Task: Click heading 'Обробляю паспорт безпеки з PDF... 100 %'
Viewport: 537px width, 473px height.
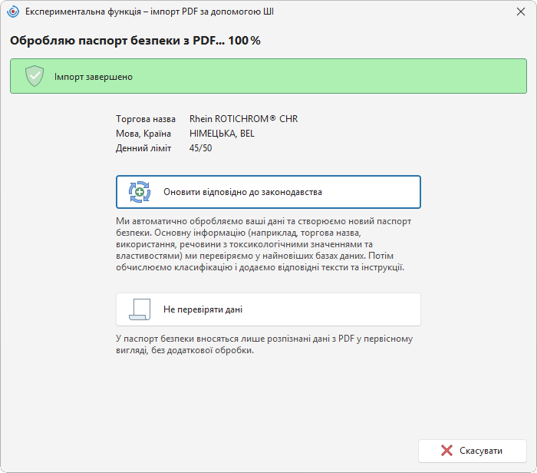Action: click(x=135, y=41)
